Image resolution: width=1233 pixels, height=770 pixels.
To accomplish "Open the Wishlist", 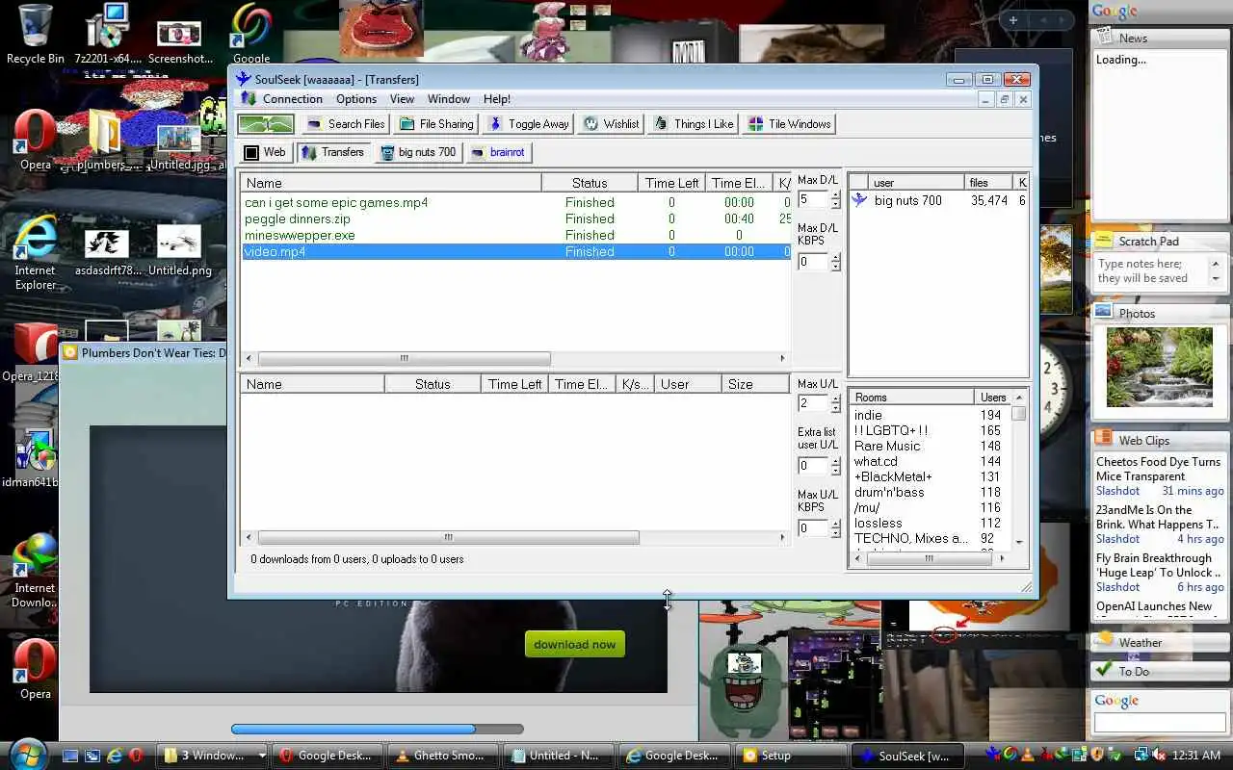I will [611, 124].
